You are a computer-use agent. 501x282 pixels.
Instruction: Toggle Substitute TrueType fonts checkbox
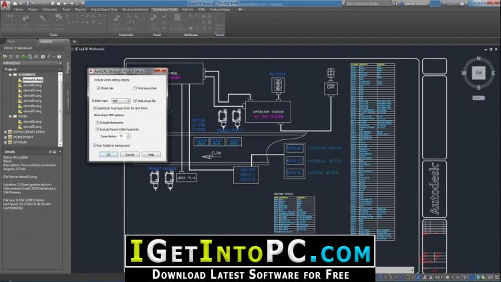pos(95,108)
